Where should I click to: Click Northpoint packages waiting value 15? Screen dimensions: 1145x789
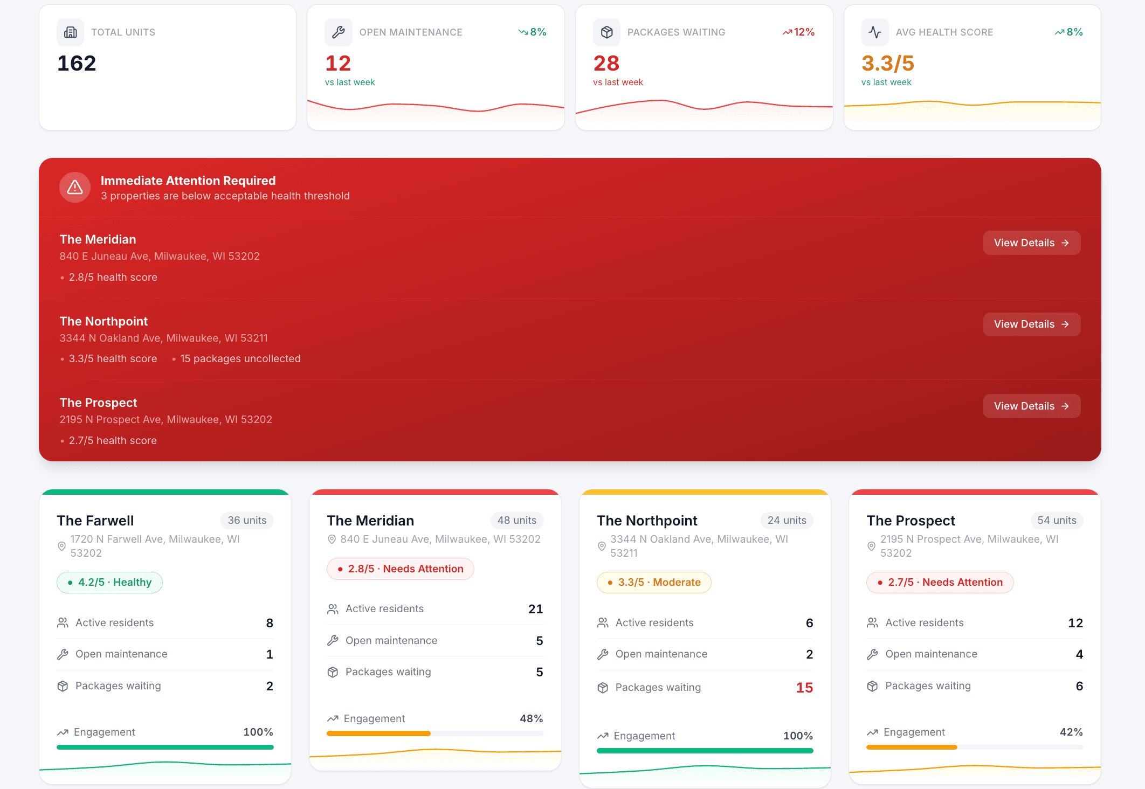click(804, 688)
